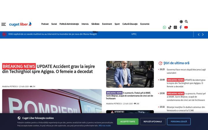208x130 pixels.
Task: Open the search magnifier icon
Action: click(x=186, y=21)
